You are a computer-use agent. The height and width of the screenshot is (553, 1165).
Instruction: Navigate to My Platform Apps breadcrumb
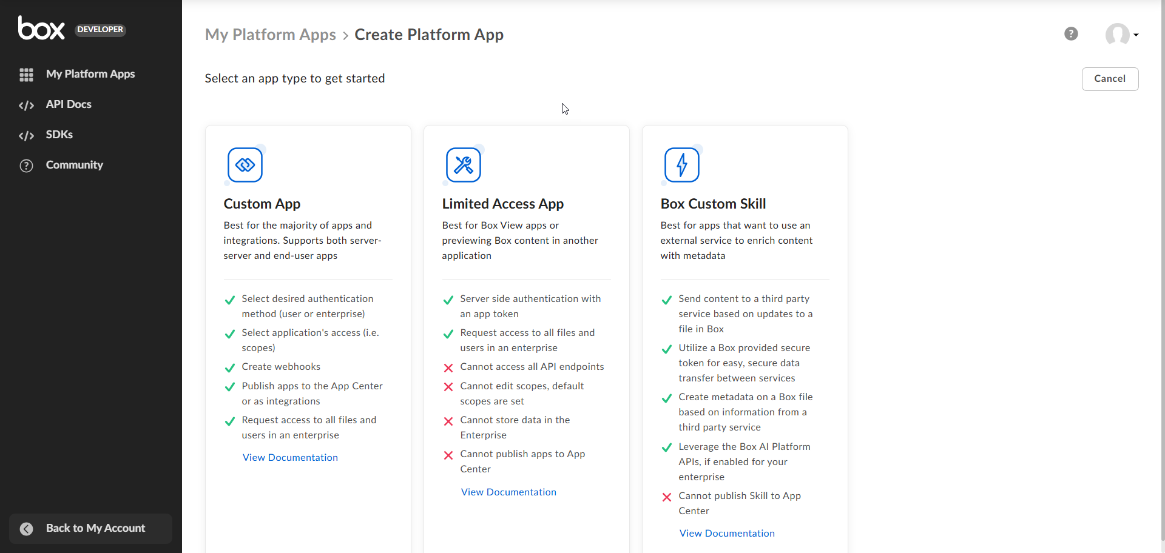[x=270, y=35]
